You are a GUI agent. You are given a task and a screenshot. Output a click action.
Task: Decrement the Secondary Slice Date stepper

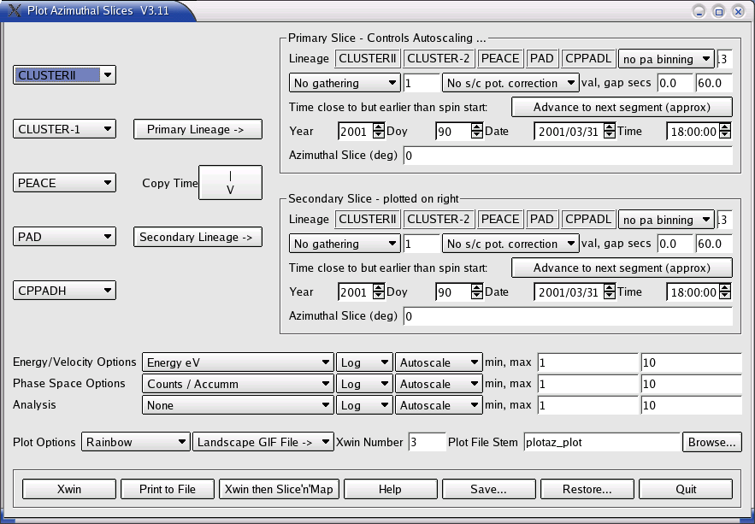pyautogui.click(x=609, y=296)
